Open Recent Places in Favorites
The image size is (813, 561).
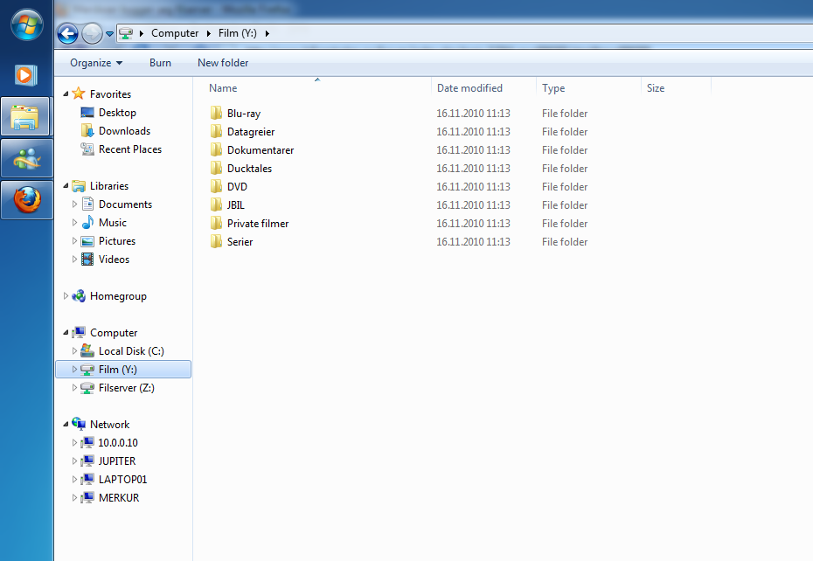130,149
